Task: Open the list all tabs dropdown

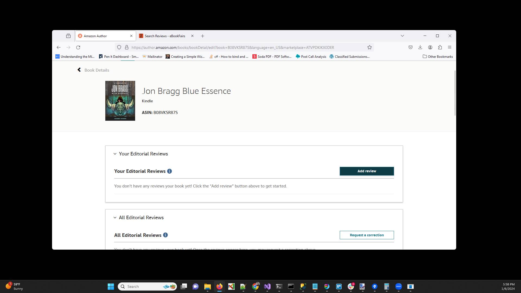Action: point(402,36)
